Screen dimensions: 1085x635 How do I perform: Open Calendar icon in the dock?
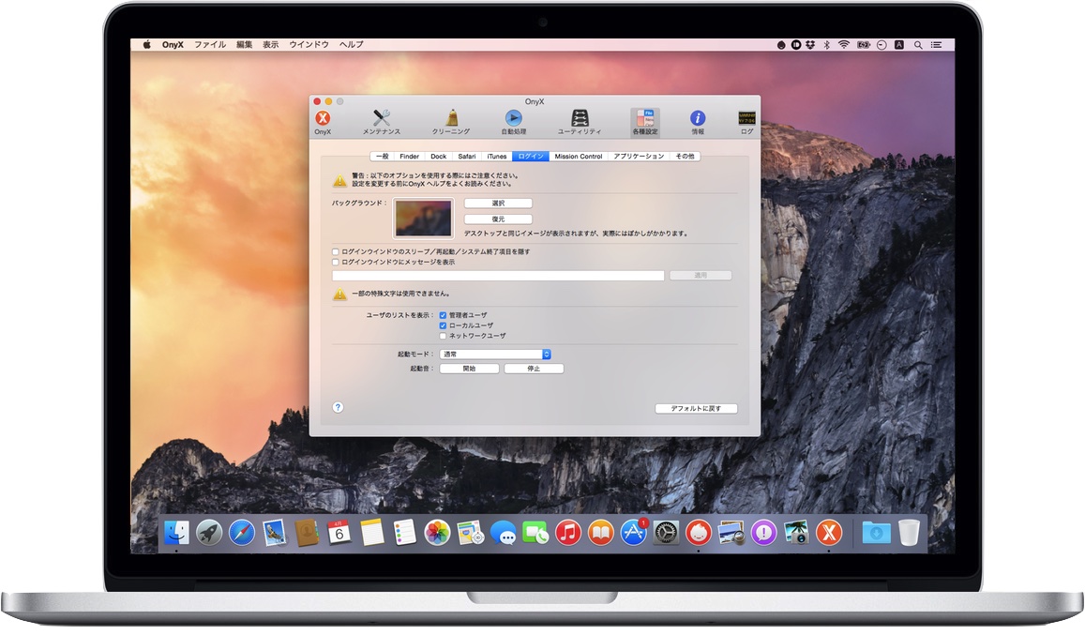[339, 533]
